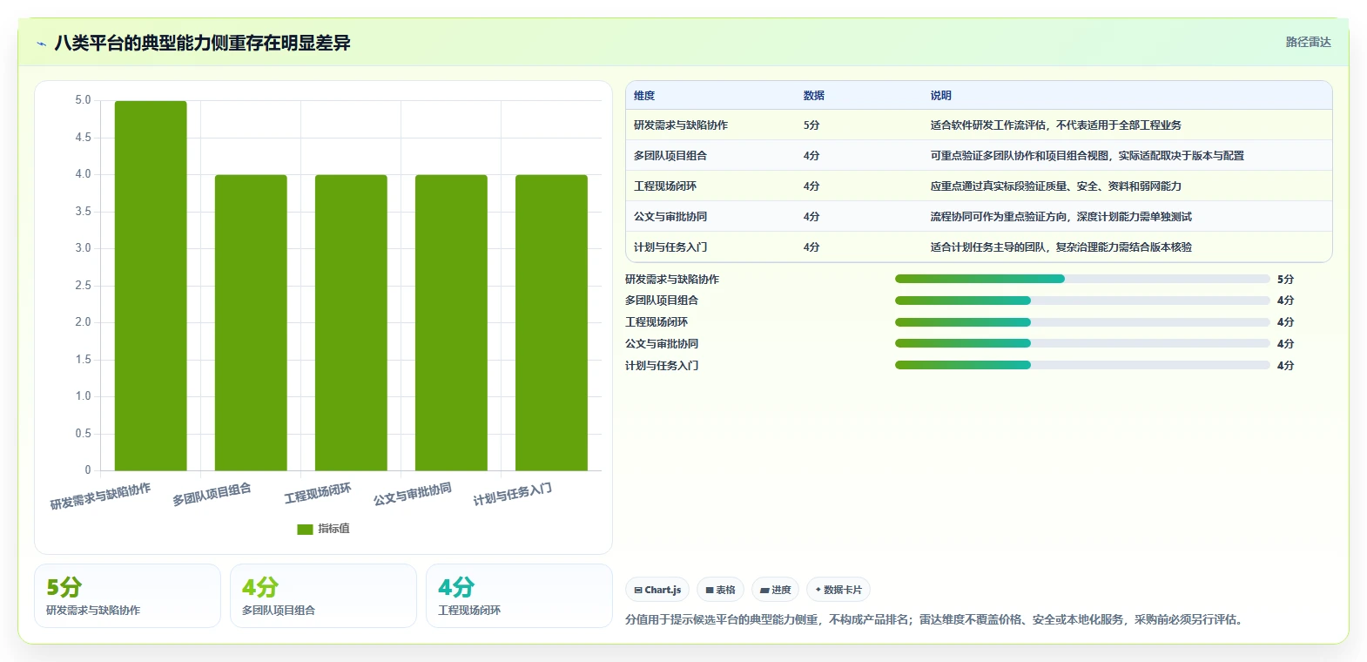Select the Chart.js chip

[x=657, y=590]
